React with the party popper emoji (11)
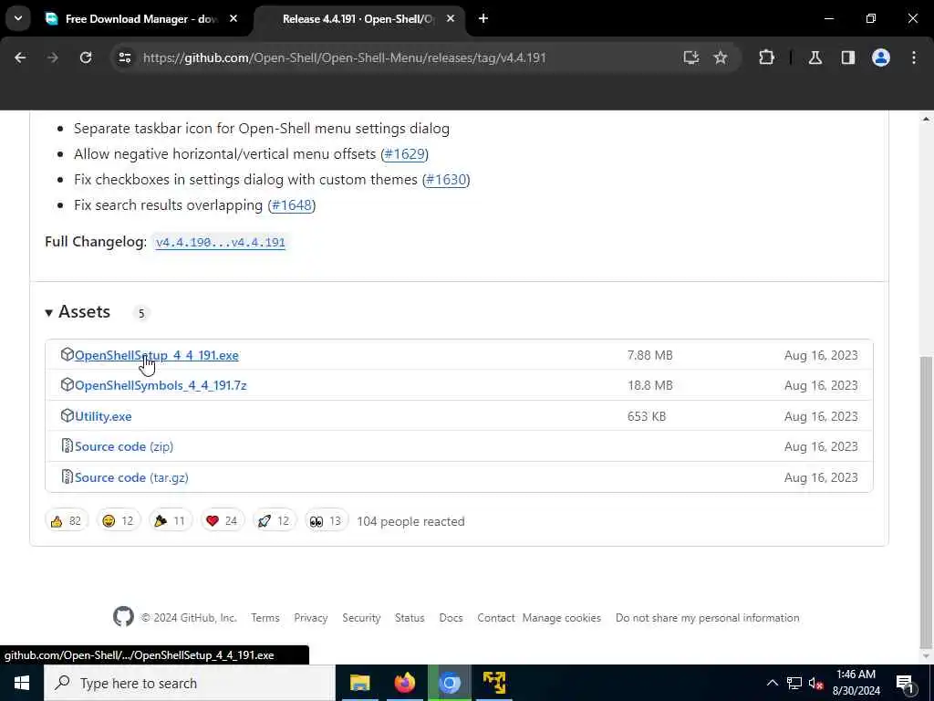 (171, 521)
